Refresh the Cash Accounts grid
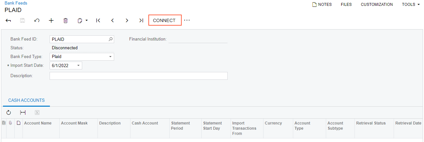424x142 pixels. click(x=9, y=112)
